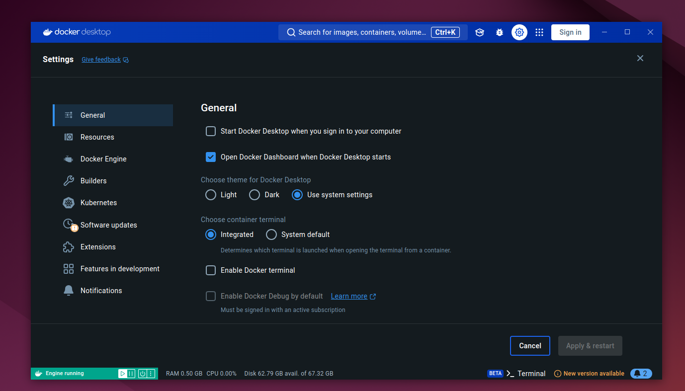Click the info icon beside New version available

pos(558,374)
